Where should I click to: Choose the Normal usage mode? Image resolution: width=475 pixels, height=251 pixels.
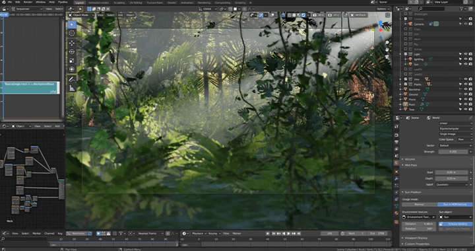[420, 204]
